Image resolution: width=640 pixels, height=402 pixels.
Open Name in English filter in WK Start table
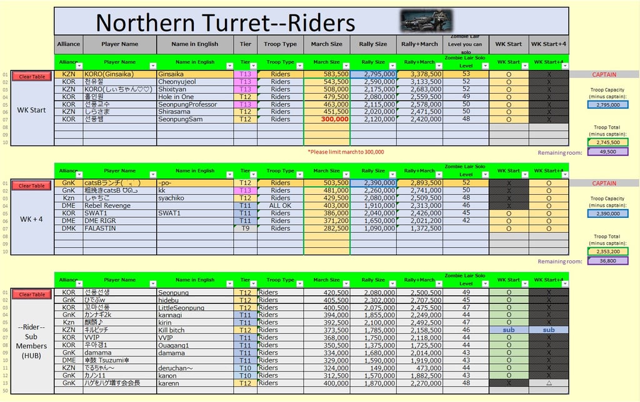click(229, 66)
